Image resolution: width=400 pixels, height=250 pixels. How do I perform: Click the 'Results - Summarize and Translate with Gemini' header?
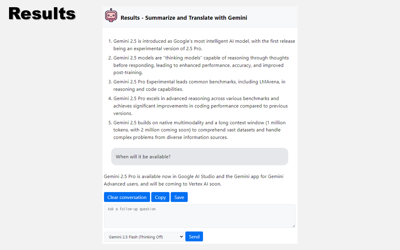click(184, 18)
